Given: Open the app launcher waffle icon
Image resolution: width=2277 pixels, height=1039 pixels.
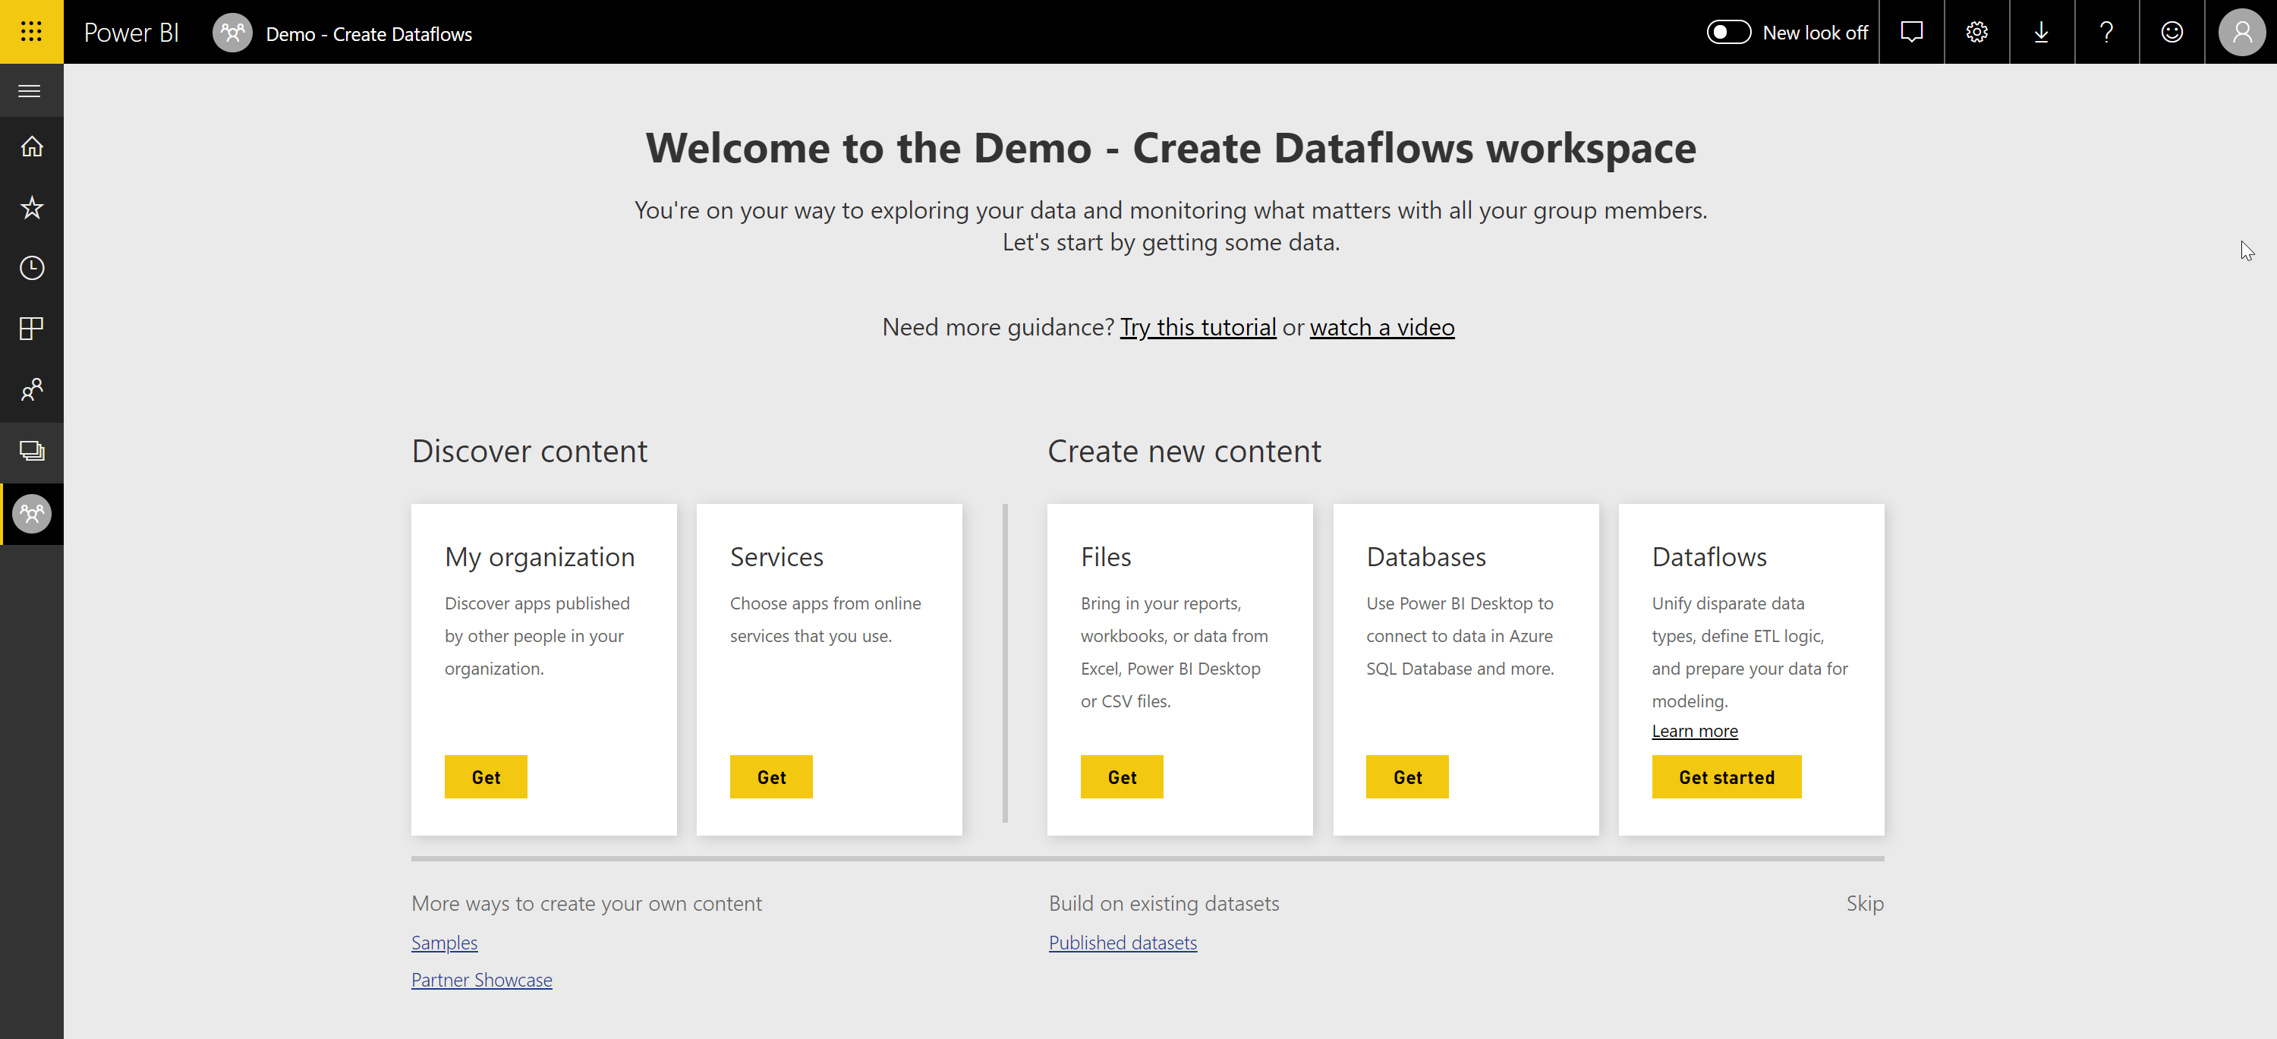Looking at the screenshot, I should click(x=31, y=32).
